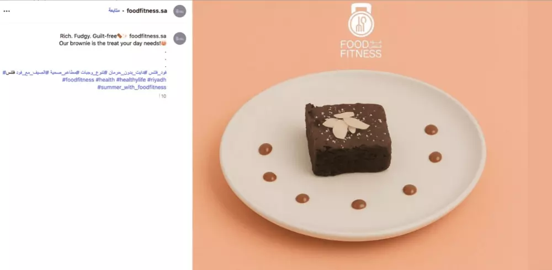Open the #healthylife hashtag
552x270 pixels.
(131, 80)
